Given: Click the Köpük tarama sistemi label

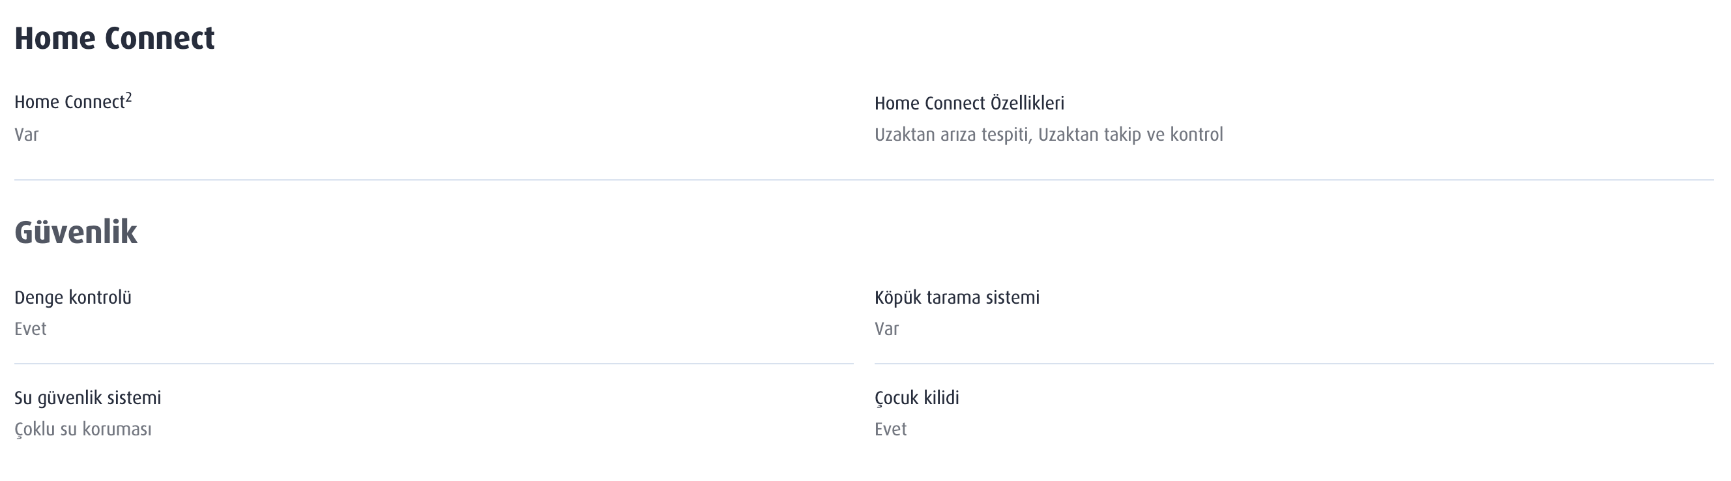Looking at the screenshot, I should [956, 298].
